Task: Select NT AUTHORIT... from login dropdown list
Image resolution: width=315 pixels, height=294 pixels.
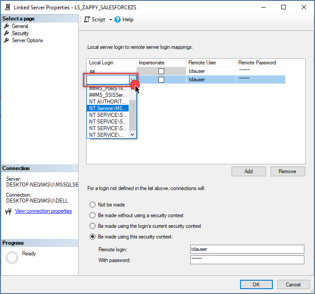Action: (108, 102)
